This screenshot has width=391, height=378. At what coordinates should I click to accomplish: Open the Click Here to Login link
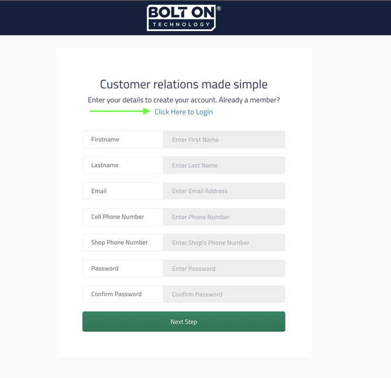[x=183, y=112]
